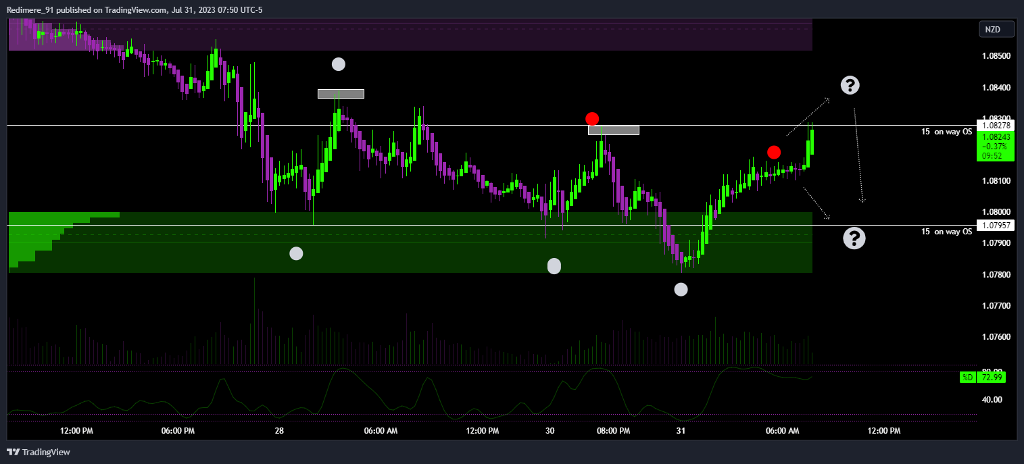Viewport: 1024px width, 464px height.
Task: Click the date label 28 on time axis
Action: [x=280, y=431]
